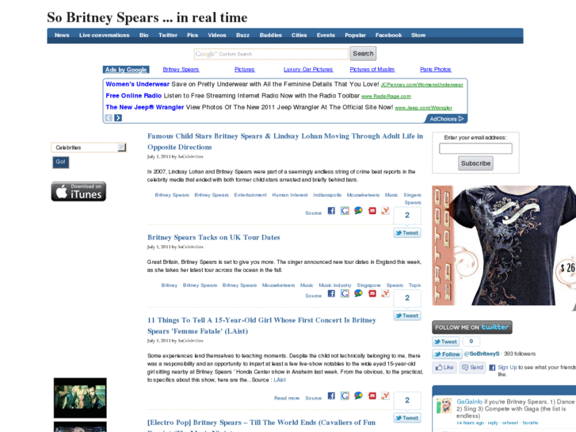
Task: Share the UK Tour Dates article via chat-bubble icon
Action: 358,293
